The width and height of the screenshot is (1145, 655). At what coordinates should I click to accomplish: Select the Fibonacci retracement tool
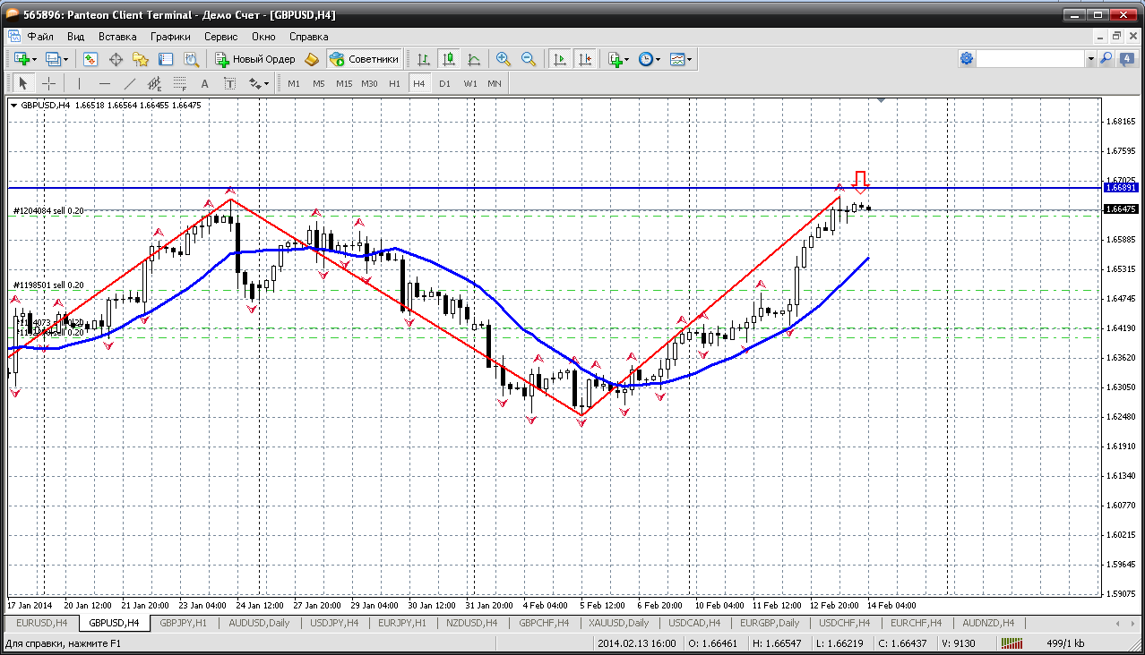point(180,83)
